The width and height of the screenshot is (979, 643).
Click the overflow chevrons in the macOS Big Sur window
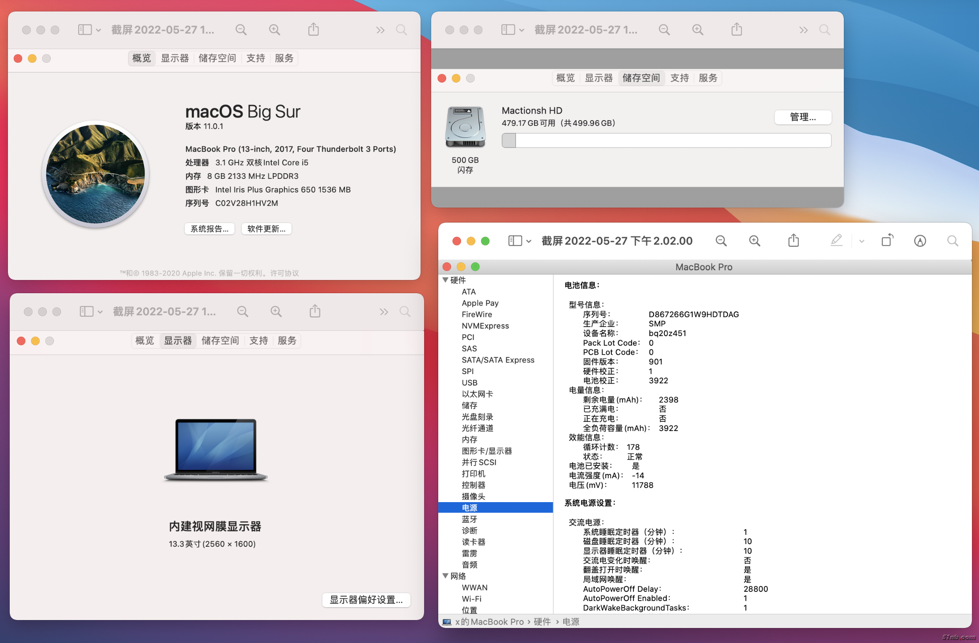tap(380, 30)
